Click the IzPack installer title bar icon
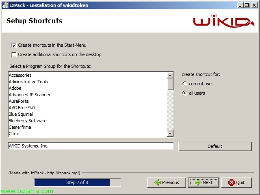Screen dimensions: 260x195 click(x=5, y=5)
